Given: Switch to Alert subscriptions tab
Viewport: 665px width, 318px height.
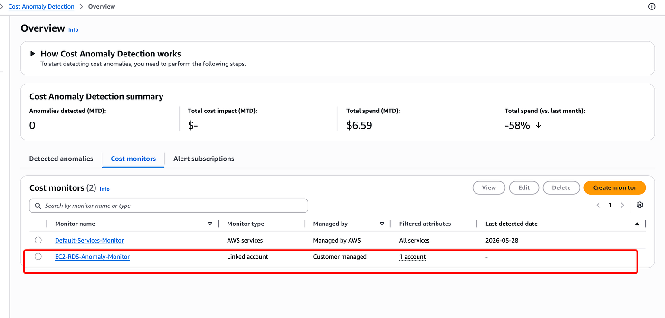Looking at the screenshot, I should coord(204,159).
